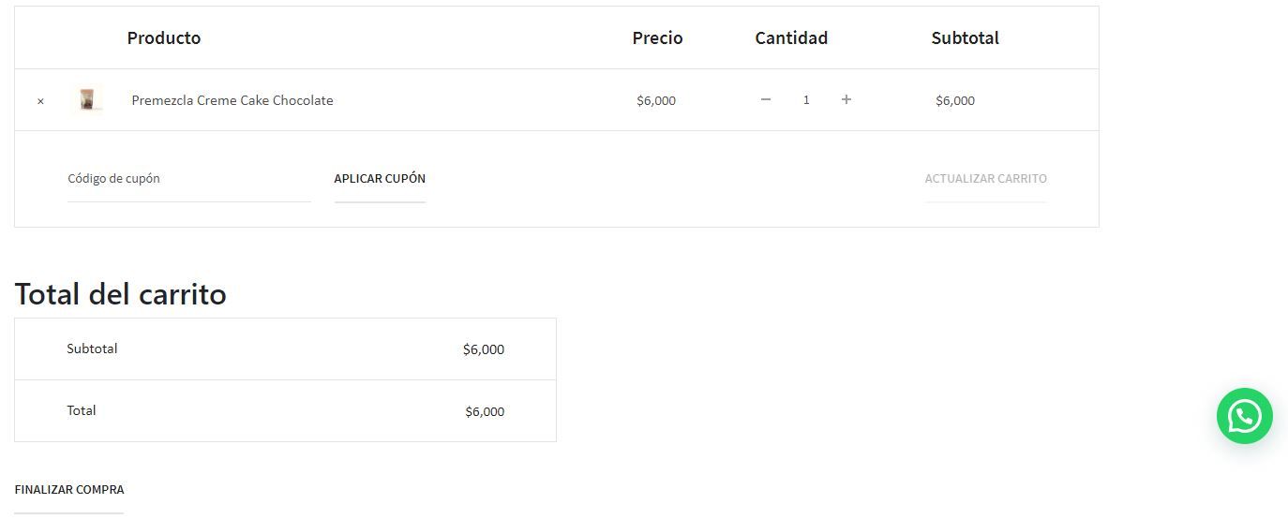Decrease quantity with the minus icon

tap(766, 99)
